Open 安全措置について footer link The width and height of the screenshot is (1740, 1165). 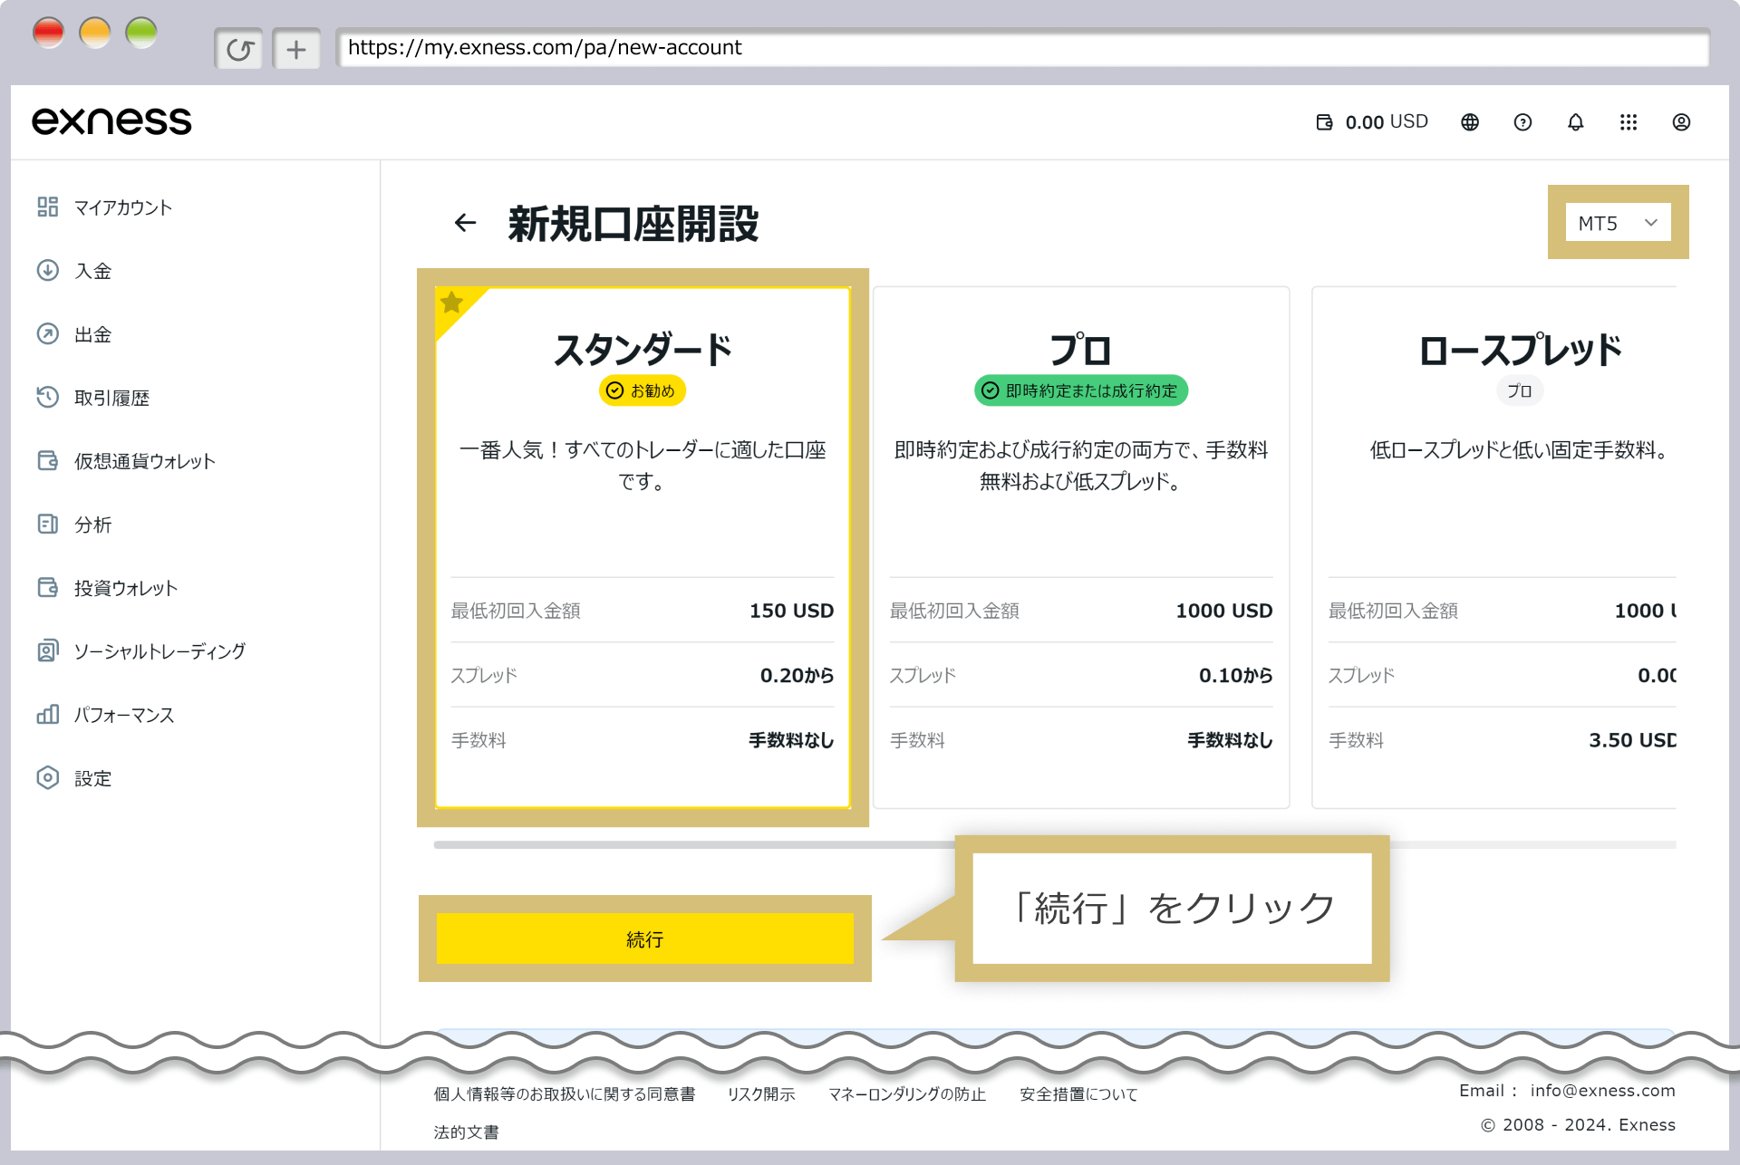[1078, 1094]
